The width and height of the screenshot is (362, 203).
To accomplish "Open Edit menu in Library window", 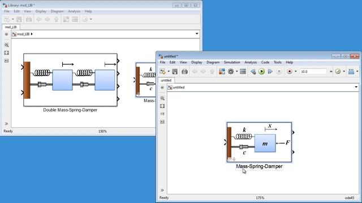I will pyautogui.click(x=16, y=11).
